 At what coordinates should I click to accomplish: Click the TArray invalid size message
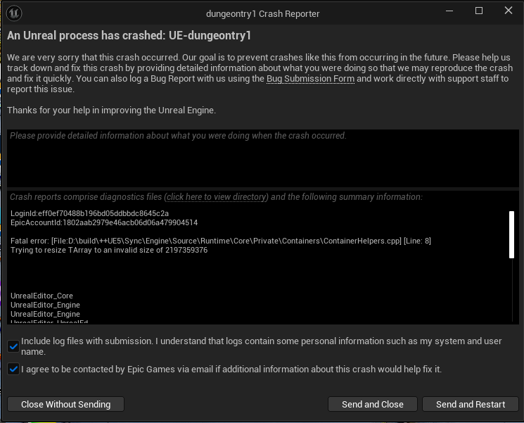coord(108,251)
